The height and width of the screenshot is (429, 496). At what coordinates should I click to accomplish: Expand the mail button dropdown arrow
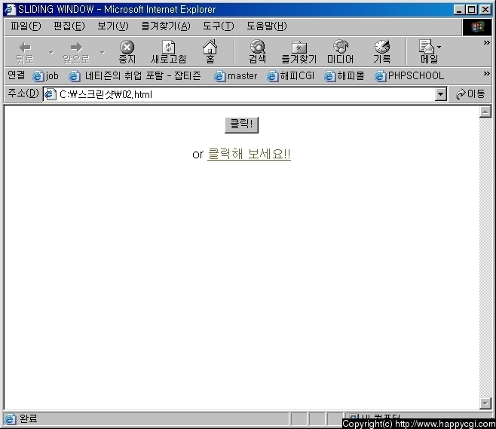click(439, 47)
